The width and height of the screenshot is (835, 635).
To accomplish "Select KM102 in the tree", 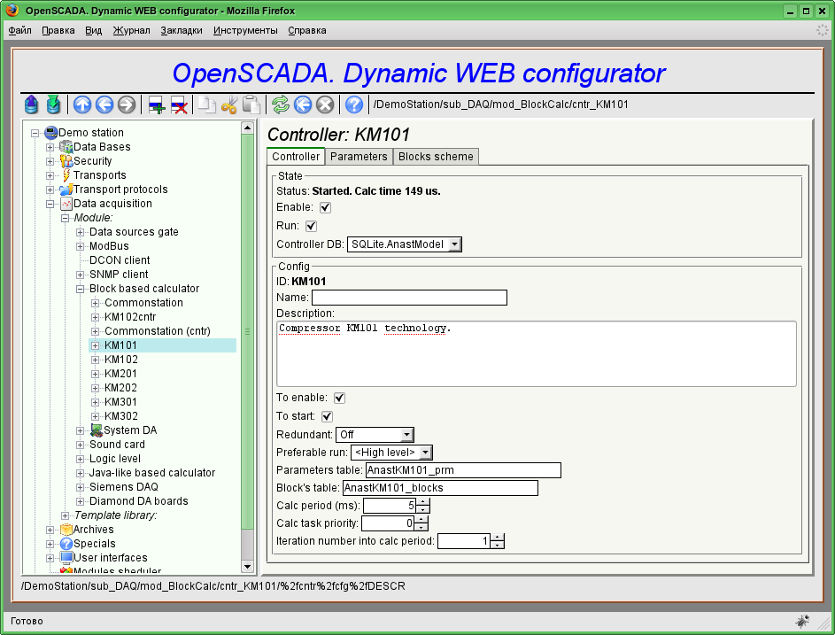I will tap(121, 360).
